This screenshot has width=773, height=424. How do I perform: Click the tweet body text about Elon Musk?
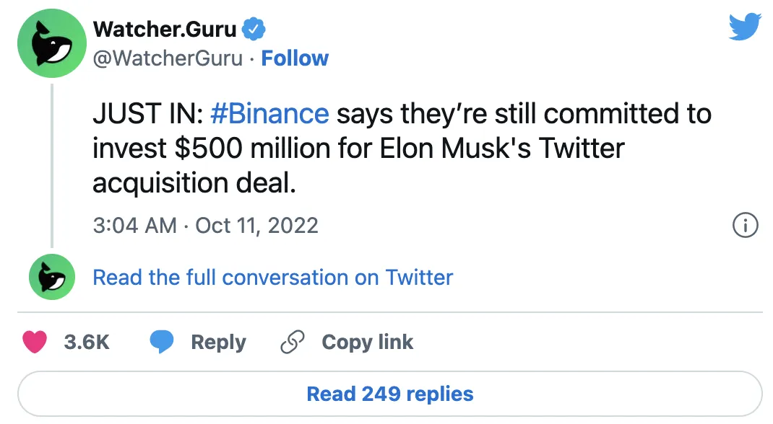402,148
